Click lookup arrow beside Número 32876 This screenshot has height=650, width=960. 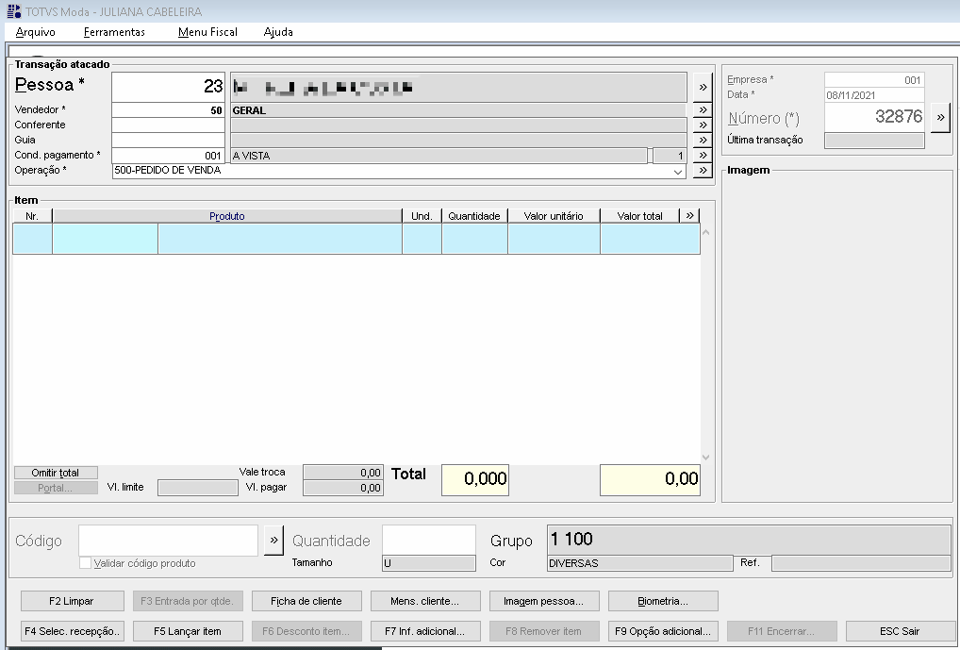pyautogui.click(x=940, y=117)
